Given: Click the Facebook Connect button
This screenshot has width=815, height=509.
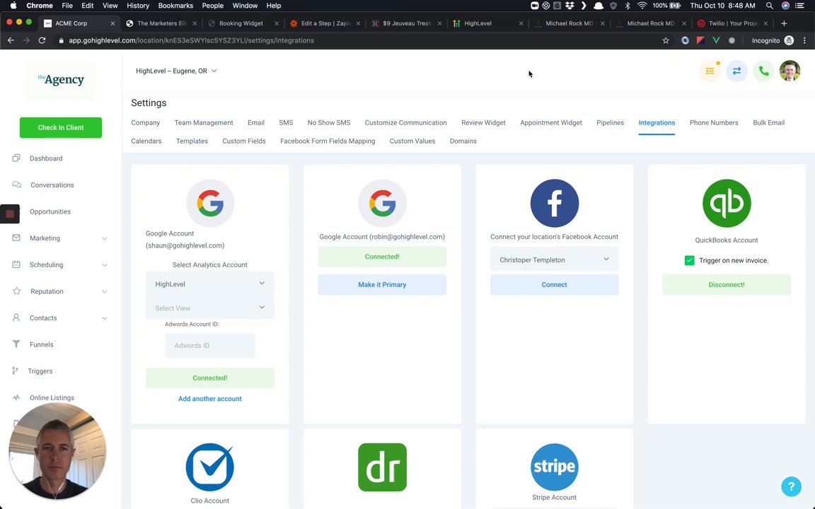Looking at the screenshot, I should pos(554,285).
